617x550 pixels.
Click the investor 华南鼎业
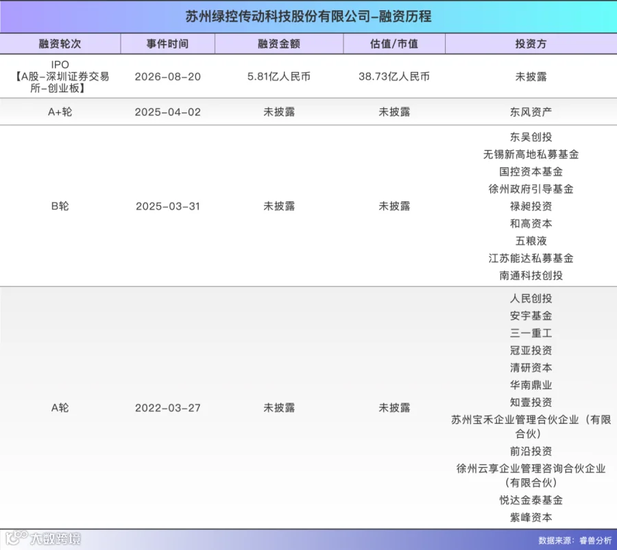[531, 385]
